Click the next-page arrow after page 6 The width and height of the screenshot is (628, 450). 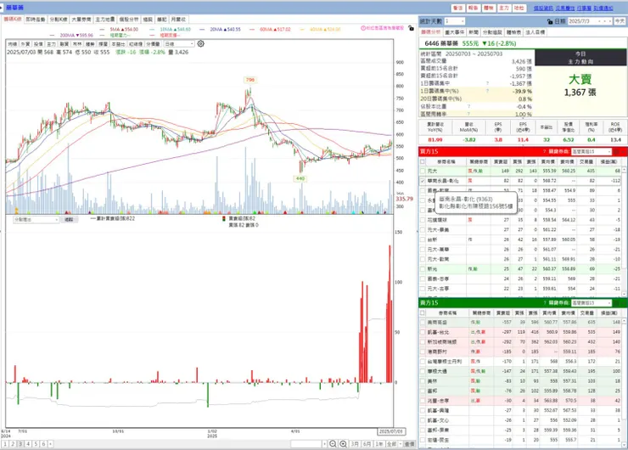pos(50,444)
